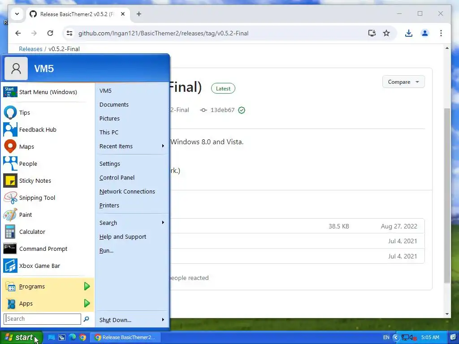The height and width of the screenshot is (344, 459).
Task: Open Feedback Hub icon
Action: tap(10, 129)
